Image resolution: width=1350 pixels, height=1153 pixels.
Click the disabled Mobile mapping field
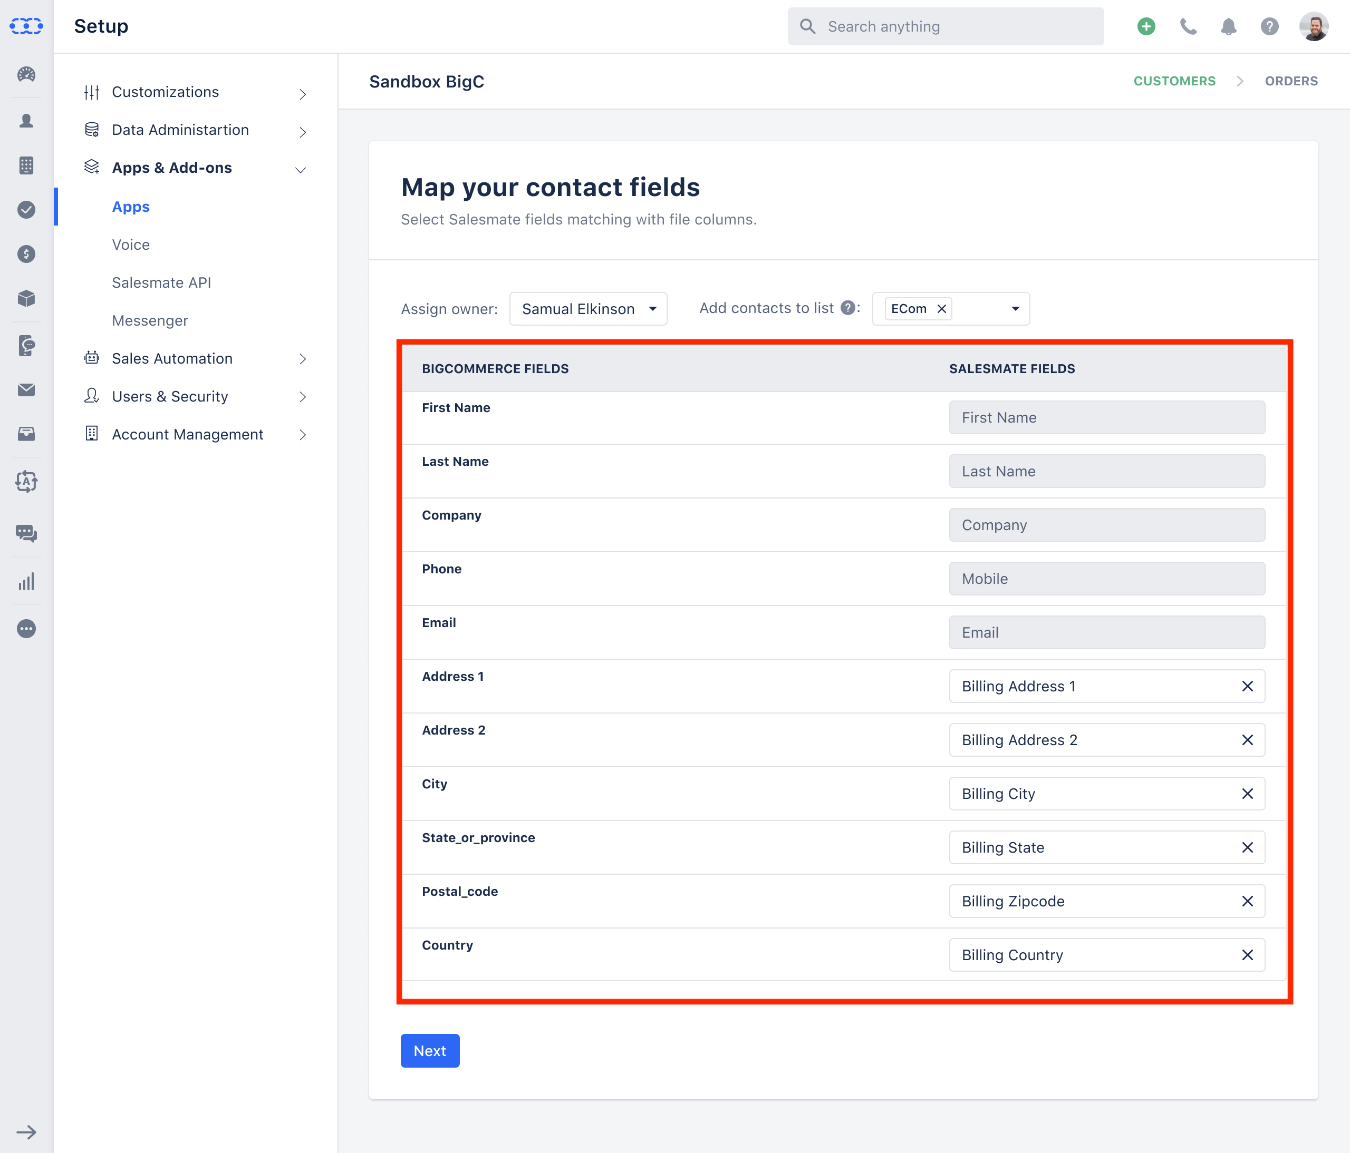tap(1107, 579)
